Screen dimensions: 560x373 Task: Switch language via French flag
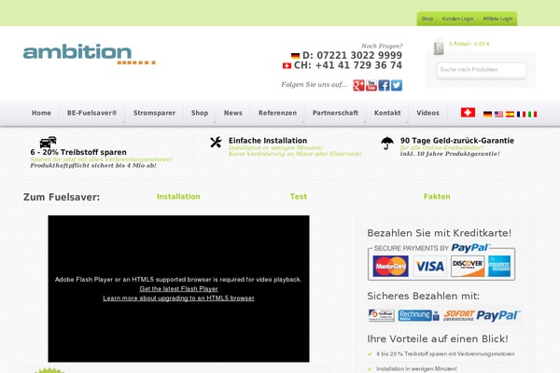[x=521, y=114]
